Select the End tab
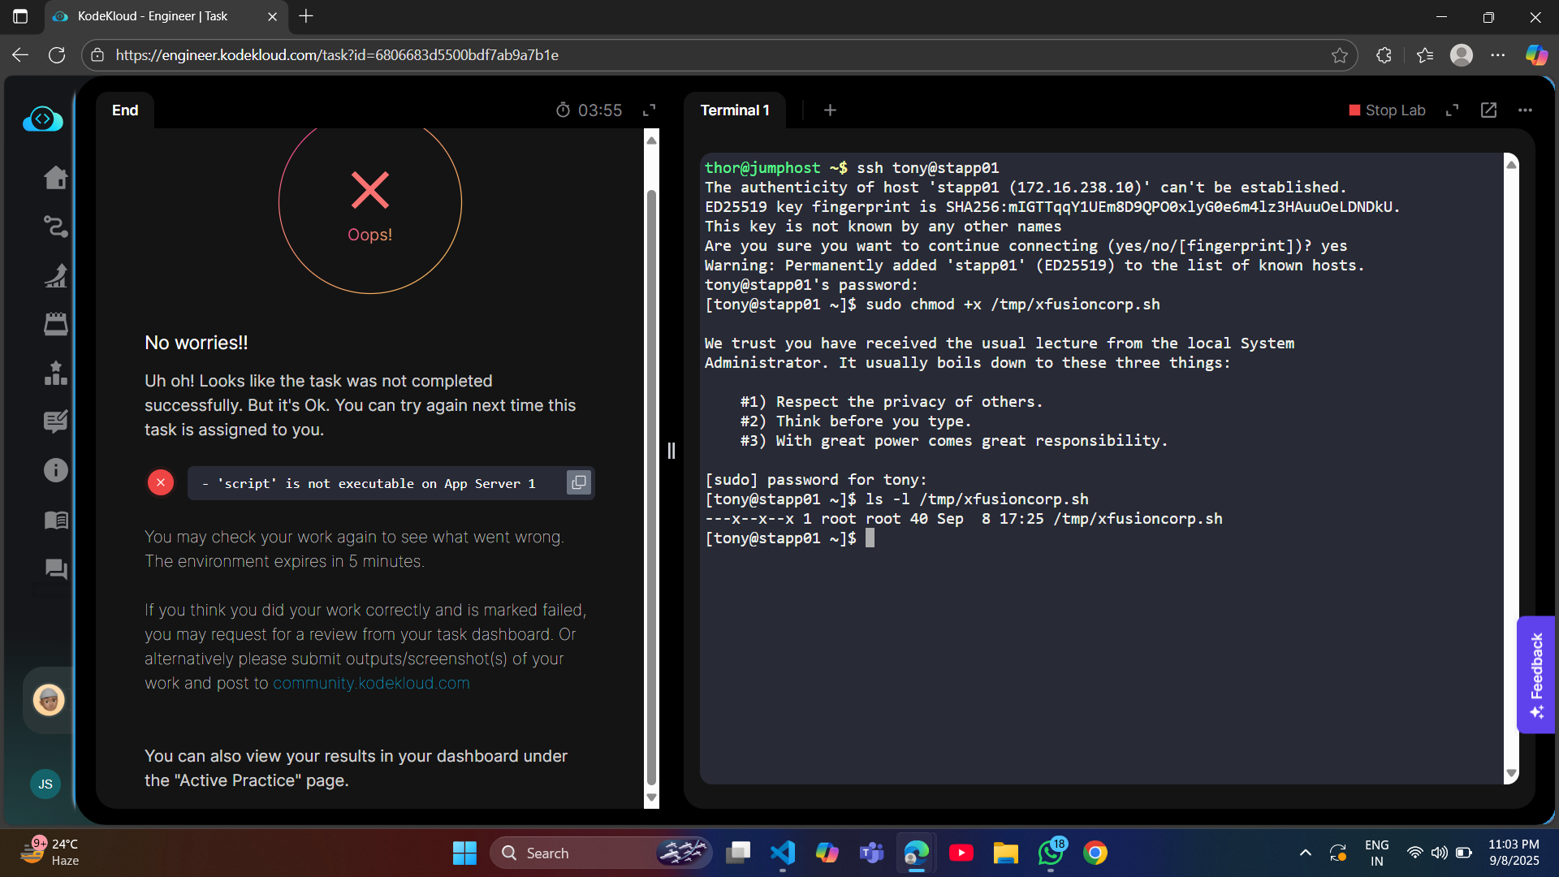Viewport: 1559px width, 877px height. click(125, 110)
